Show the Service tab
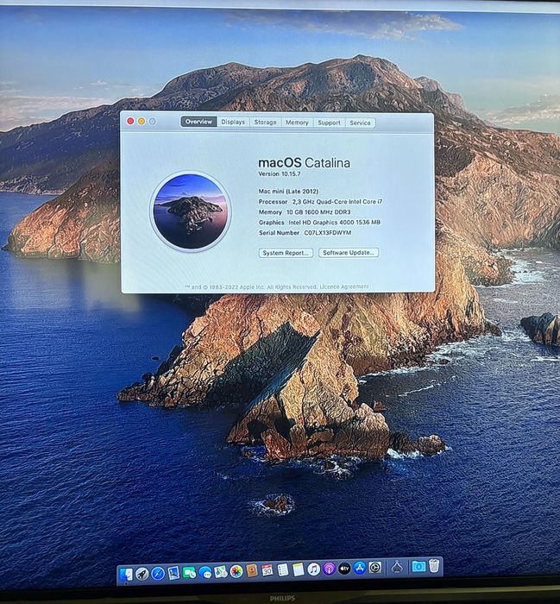The height and width of the screenshot is (604, 560). click(x=360, y=123)
